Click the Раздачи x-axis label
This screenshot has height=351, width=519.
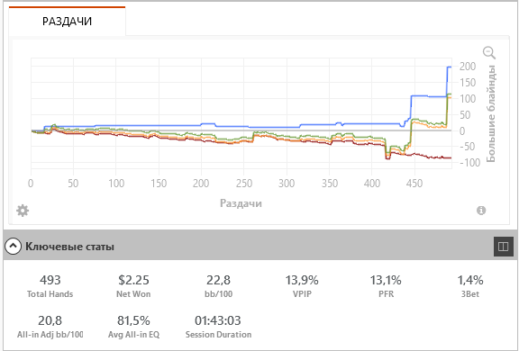(x=241, y=202)
